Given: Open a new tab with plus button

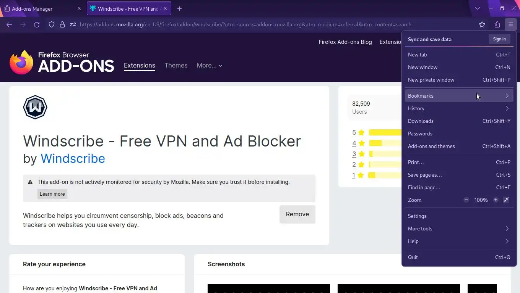Looking at the screenshot, I should [x=180, y=8].
